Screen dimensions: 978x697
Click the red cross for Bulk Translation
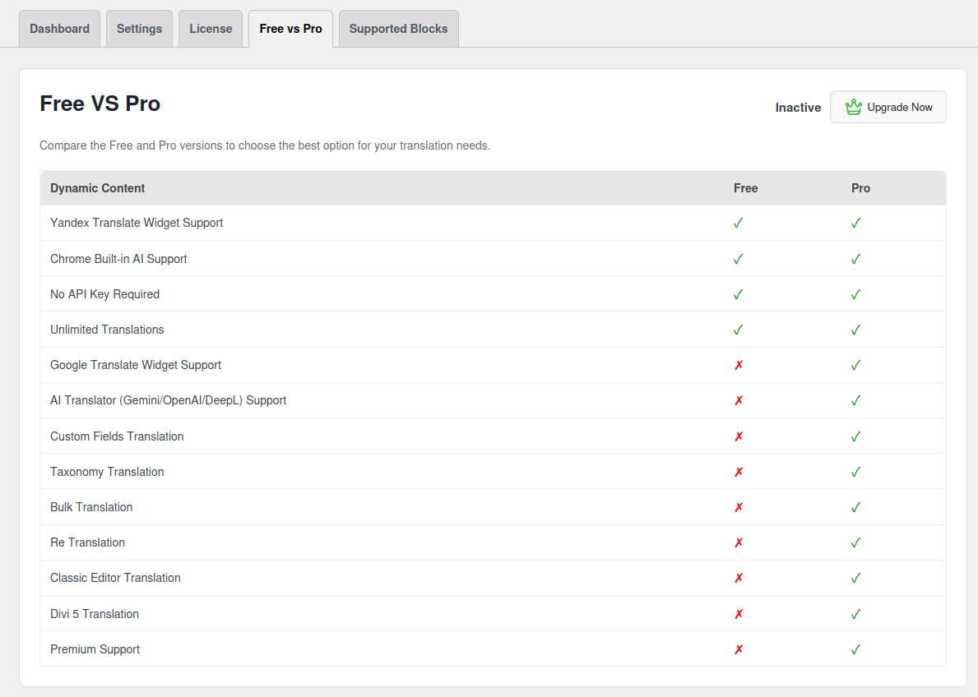739,507
